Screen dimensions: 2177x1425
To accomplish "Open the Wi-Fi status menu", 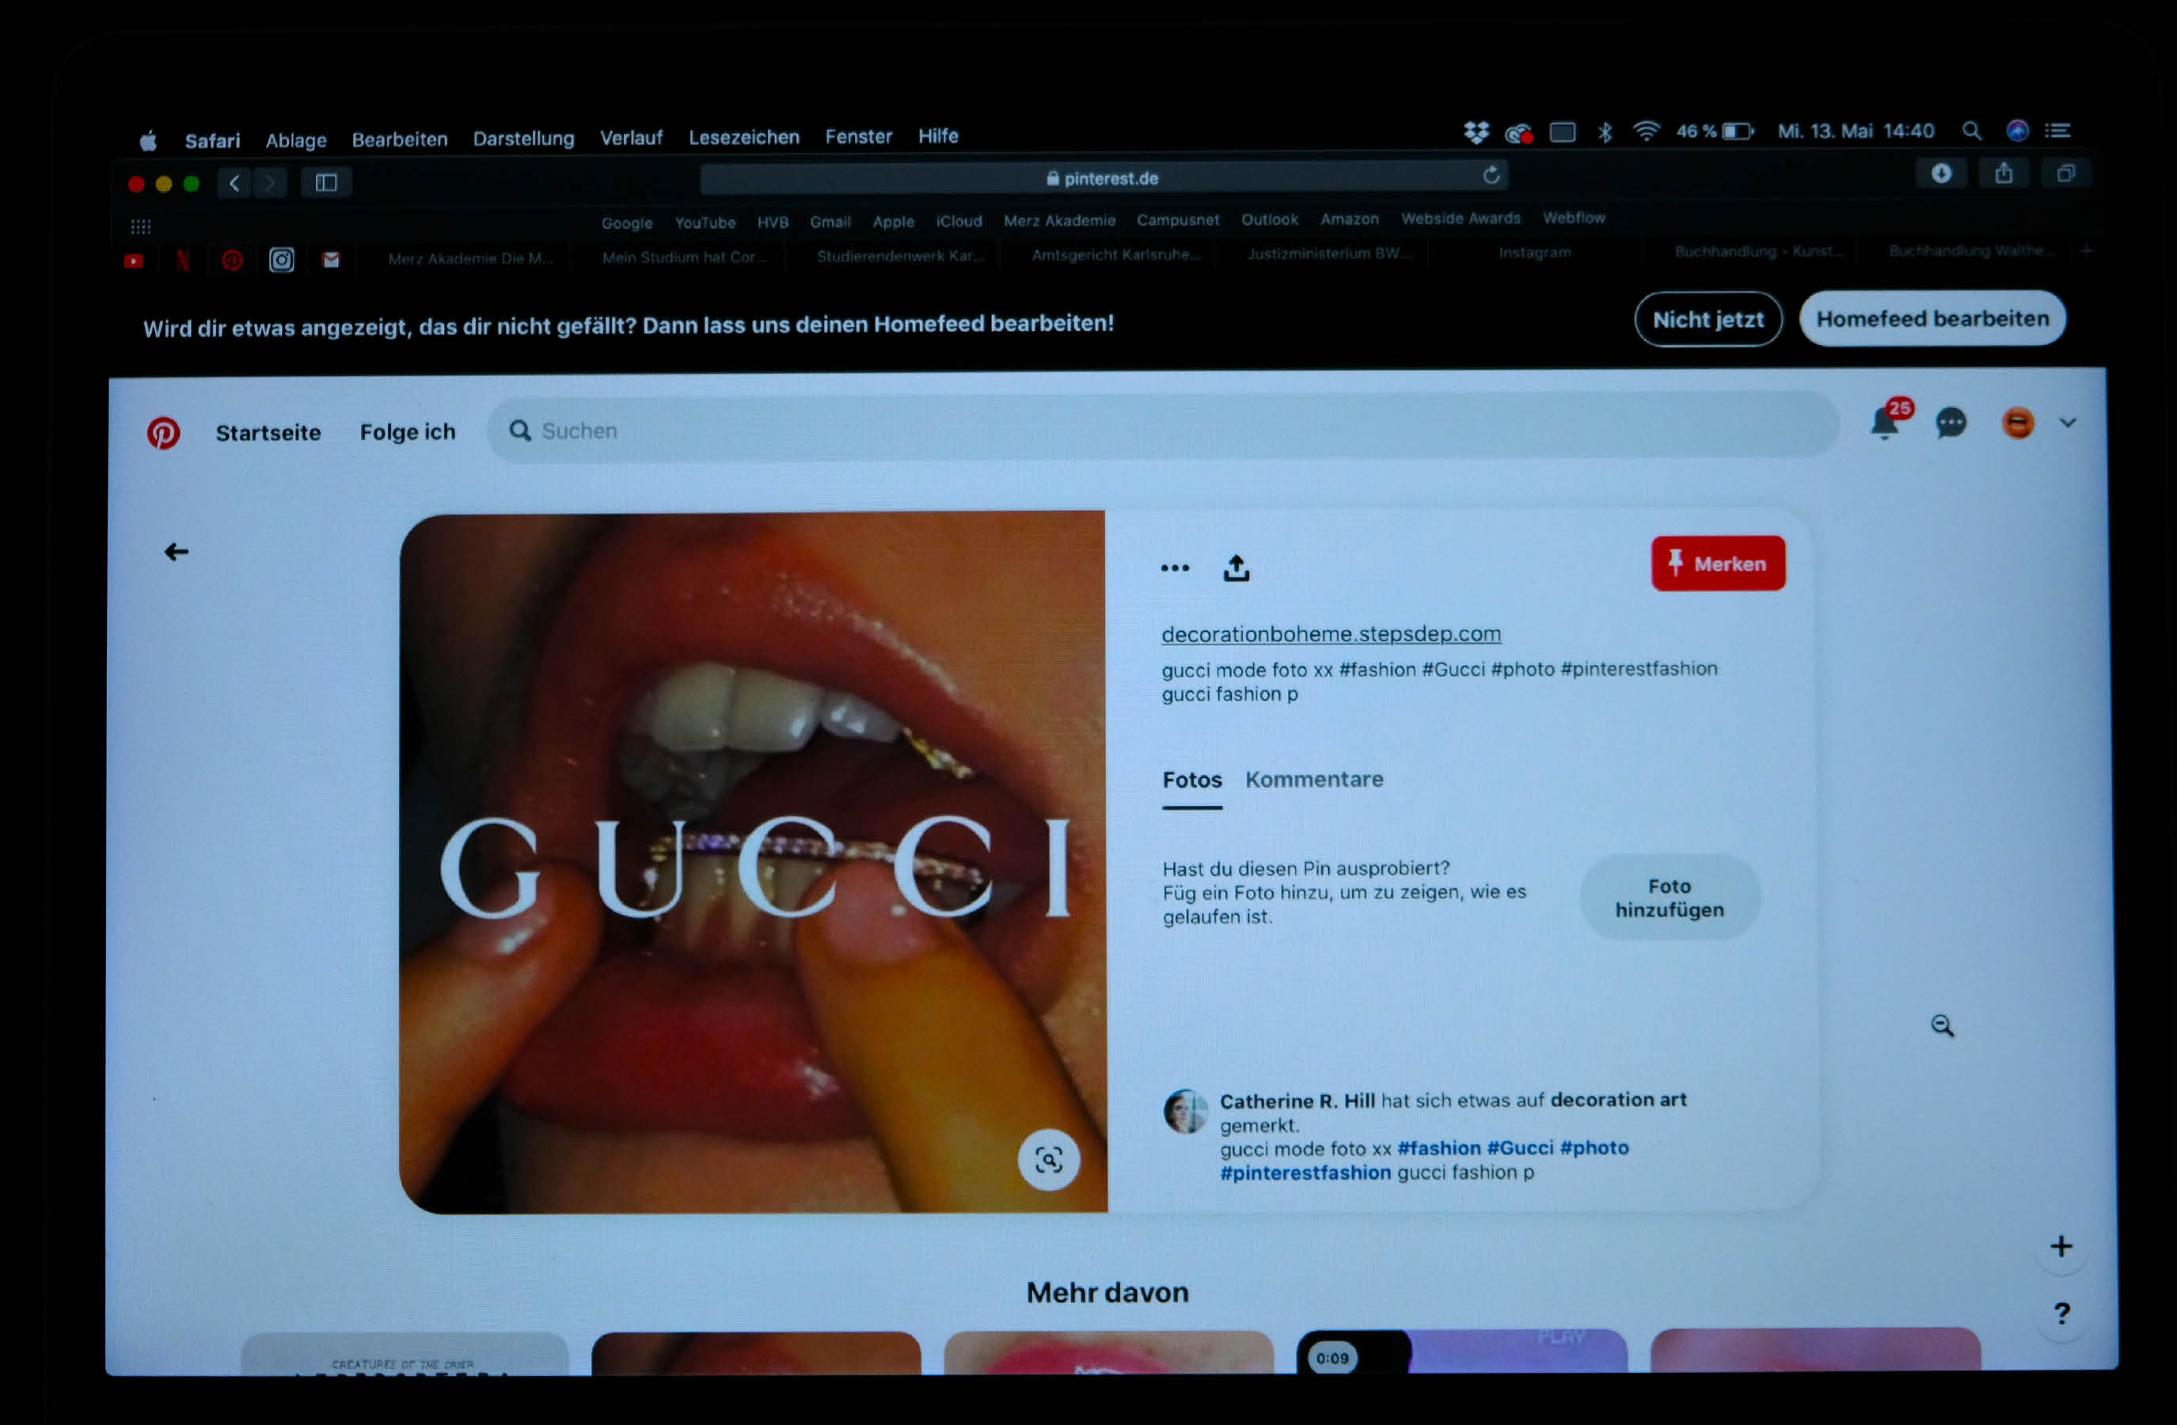I will 1647,131.
